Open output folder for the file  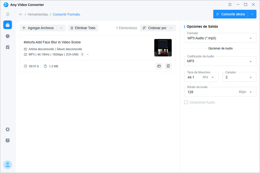(x=159, y=66)
